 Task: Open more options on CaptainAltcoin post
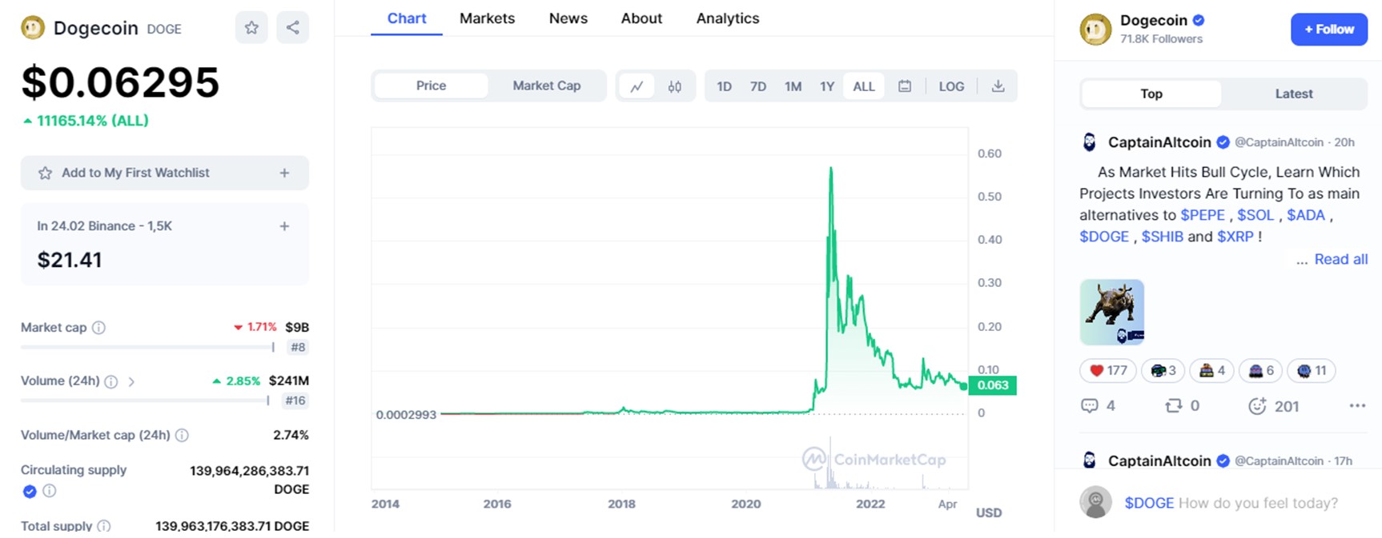coord(1356,406)
